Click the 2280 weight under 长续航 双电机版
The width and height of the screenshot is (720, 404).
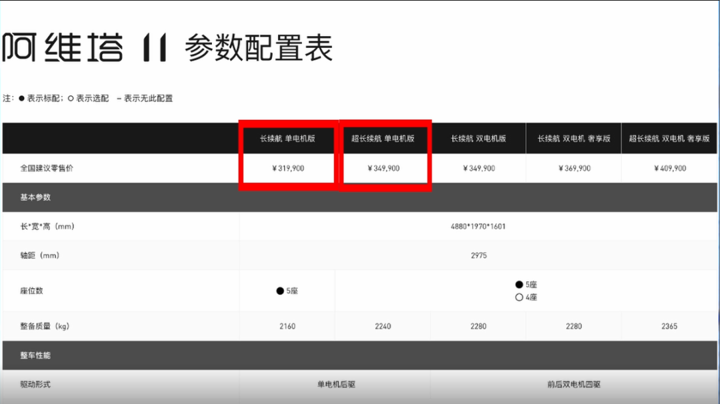pos(479,326)
